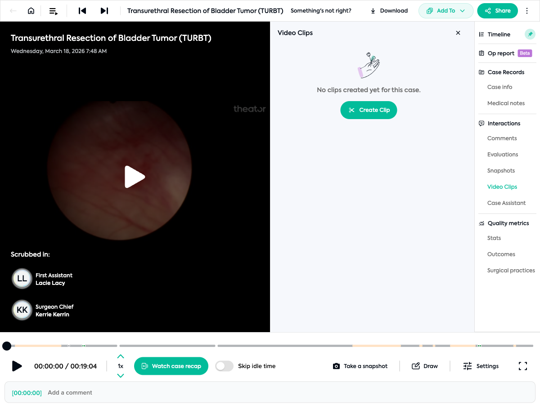Open the Op report section
Viewport: 540px width, 413px height.
tap(500, 53)
